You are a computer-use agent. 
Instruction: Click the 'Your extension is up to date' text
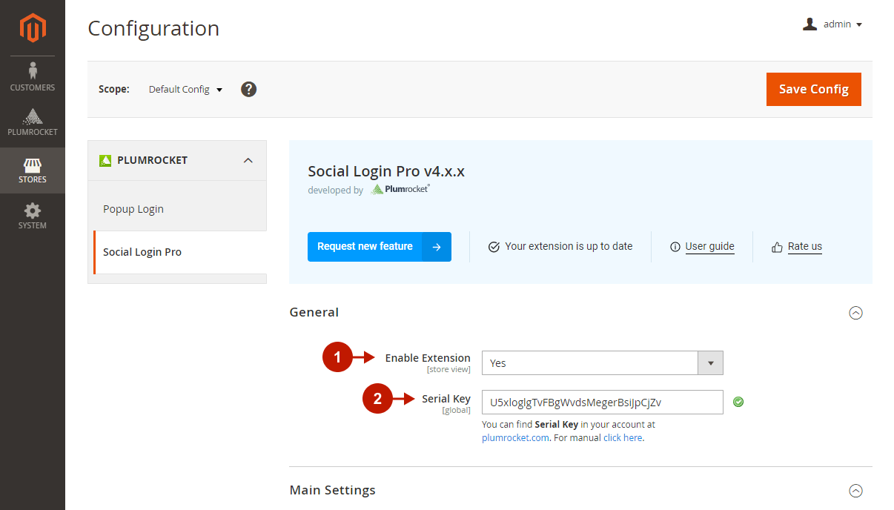pos(569,247)
